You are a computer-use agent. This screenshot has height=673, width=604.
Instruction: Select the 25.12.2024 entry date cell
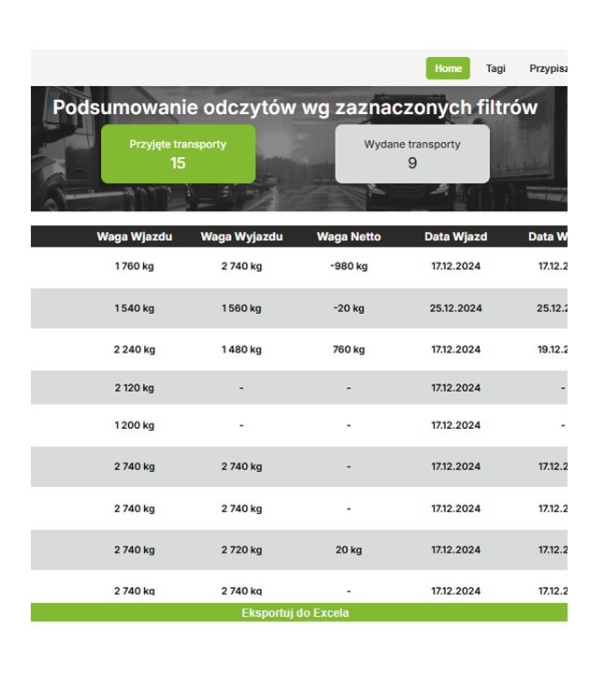(x=455, y=308)
